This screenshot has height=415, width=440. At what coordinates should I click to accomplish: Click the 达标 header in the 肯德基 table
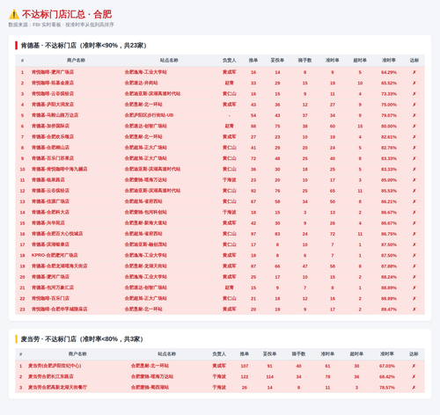414,61
